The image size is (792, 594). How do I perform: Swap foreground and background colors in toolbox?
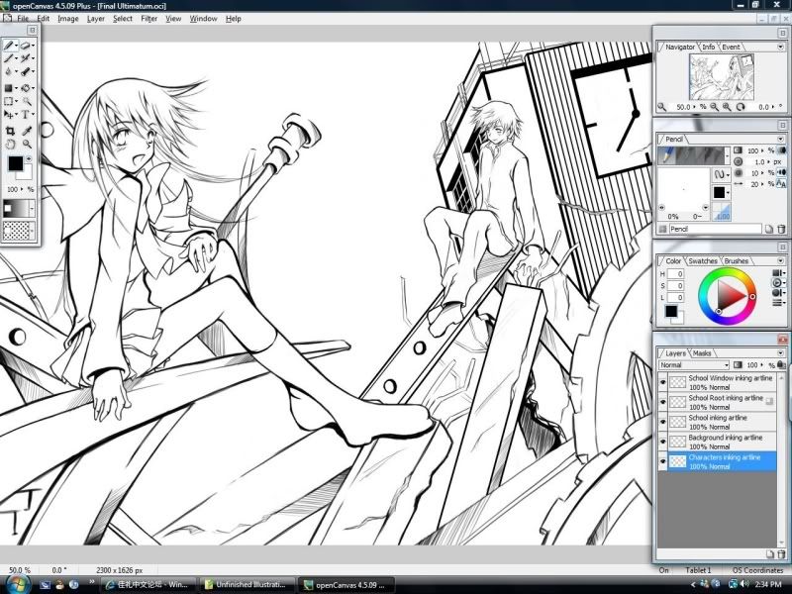click(29, 158)
